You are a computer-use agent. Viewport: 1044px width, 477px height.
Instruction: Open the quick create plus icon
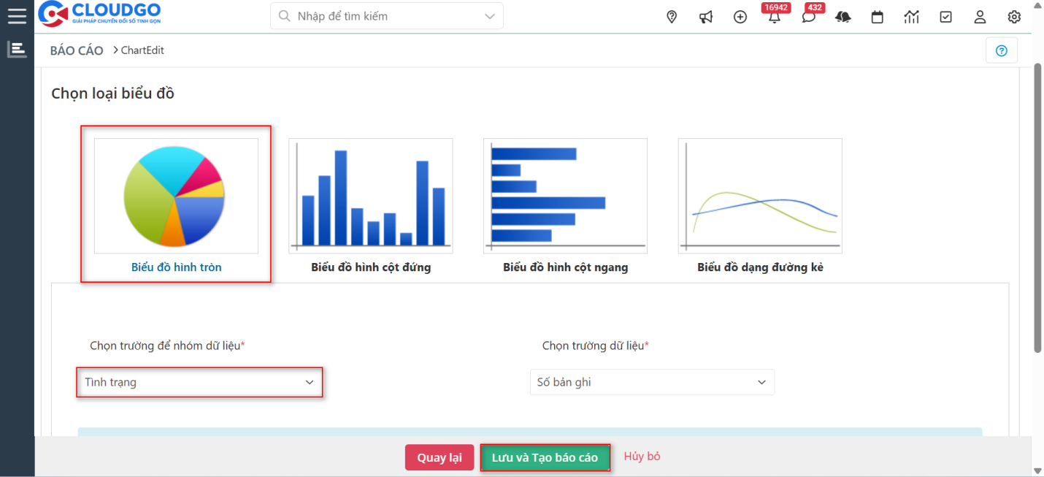(740, 17)
